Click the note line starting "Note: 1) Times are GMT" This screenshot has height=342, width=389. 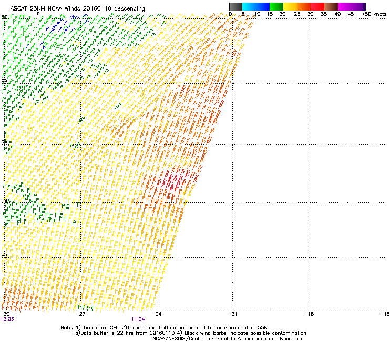click(x=164, y=328)
